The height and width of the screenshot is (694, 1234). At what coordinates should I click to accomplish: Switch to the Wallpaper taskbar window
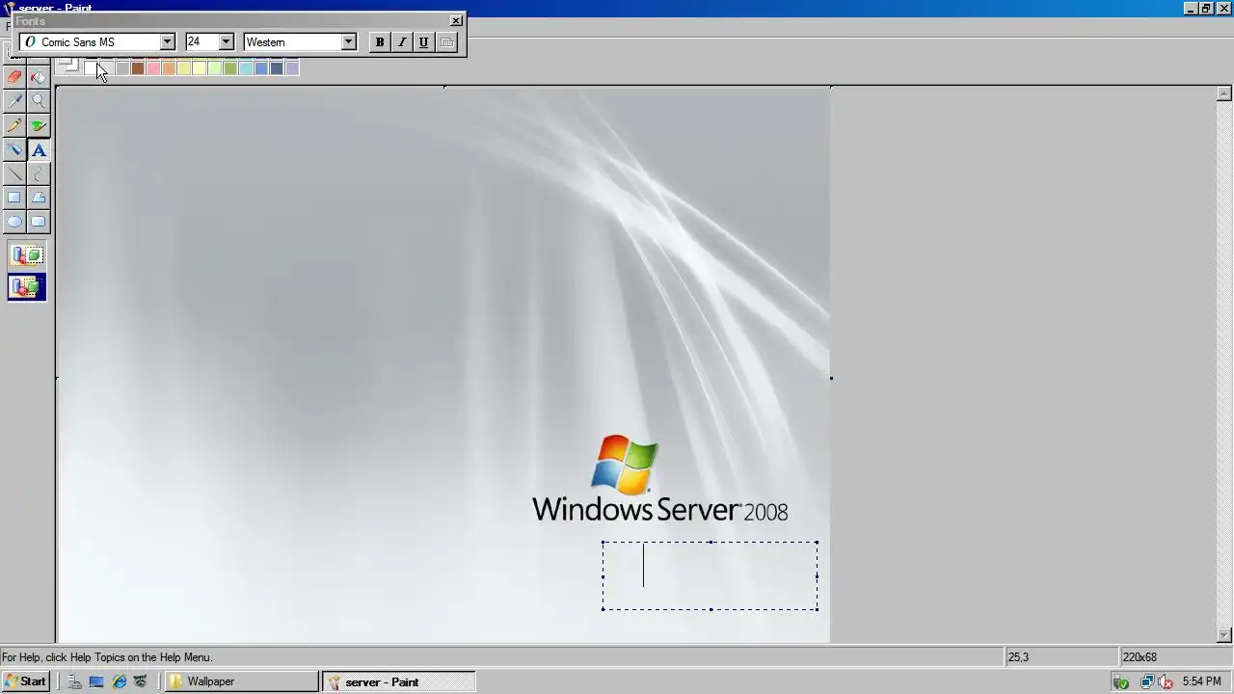coord(241,681)
